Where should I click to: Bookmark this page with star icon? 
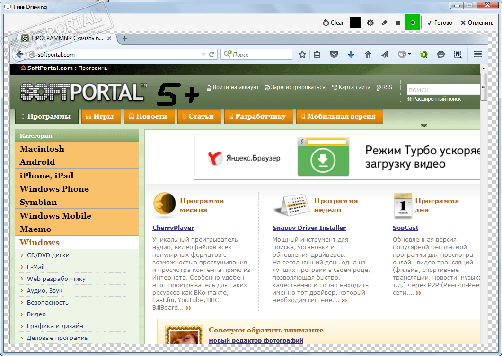point(302,55)
